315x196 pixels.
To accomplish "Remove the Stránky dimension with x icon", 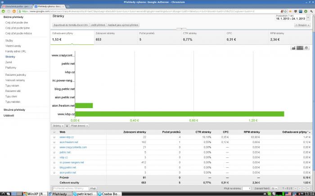I will 67,126.
